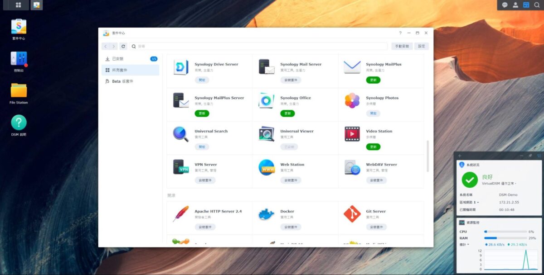
Task: Click the Package Center taskbar thumbnail
Action: coord(37,5)
